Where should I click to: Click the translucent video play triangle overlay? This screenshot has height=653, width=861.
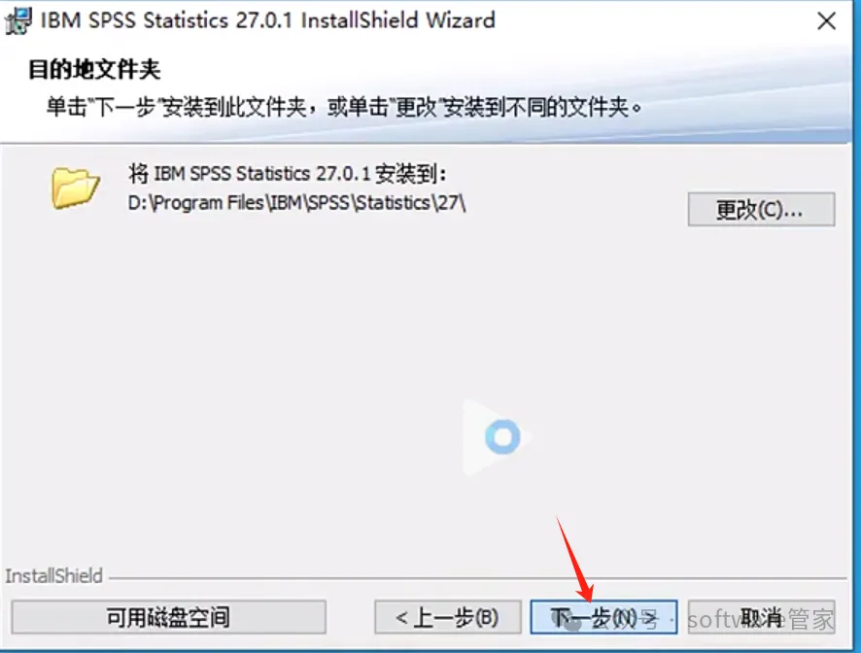[x=497, y=437]
